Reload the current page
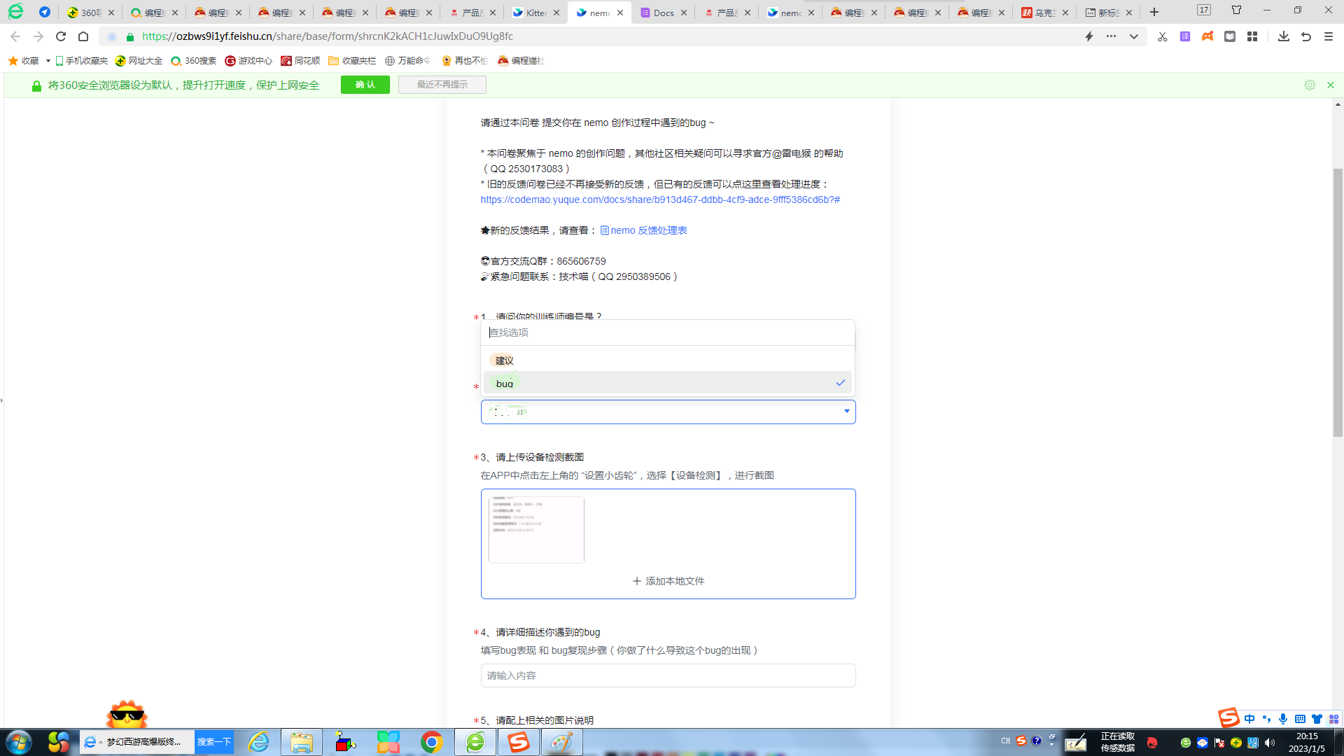Viewport: 1344px width, 756px height. (x=61, y=36)
